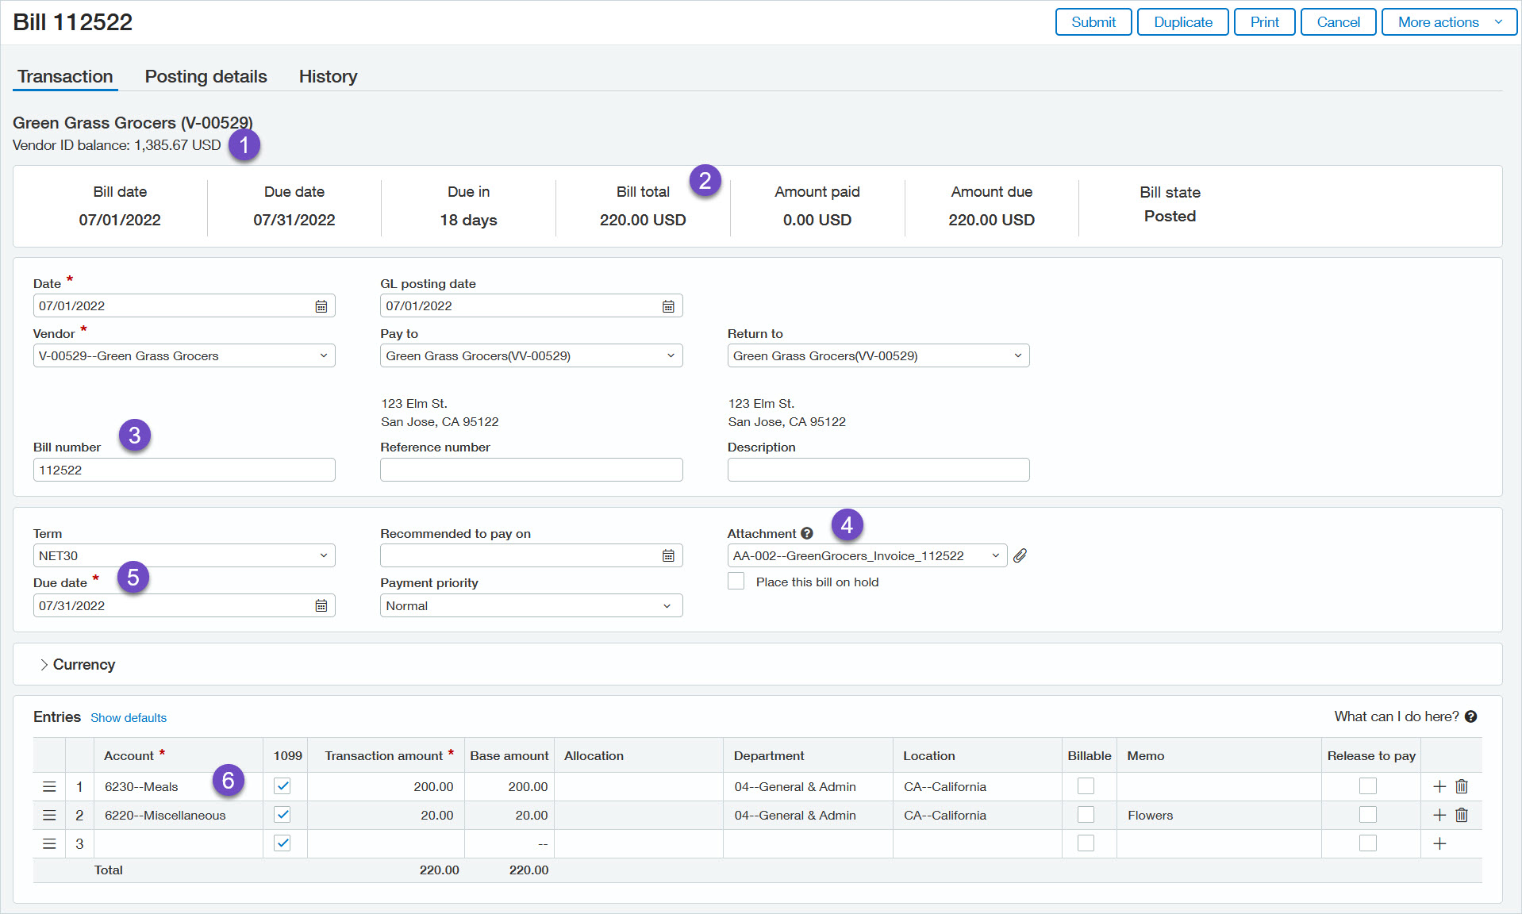The height and width of the screenshot is (914, 1522).
Task: Open the Date field calendar picker
Action: (x=321, y=305)
